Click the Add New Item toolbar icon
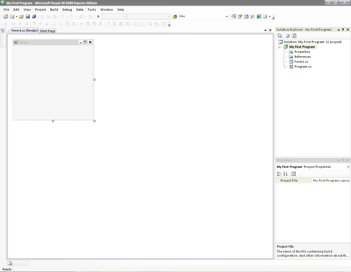The height and width of the screenshot is (272, 351). click(12, 16)
